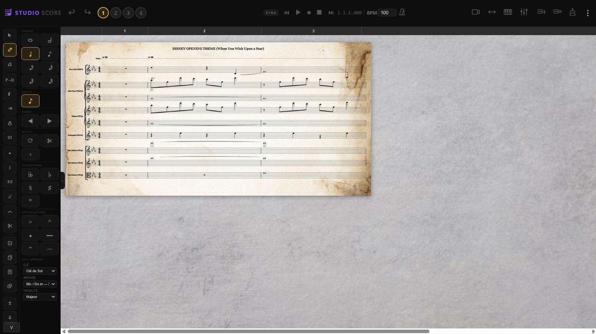This screenshot has width=596, height=334.
Task: Click the move up arrow icon
Action: point(10,303)
